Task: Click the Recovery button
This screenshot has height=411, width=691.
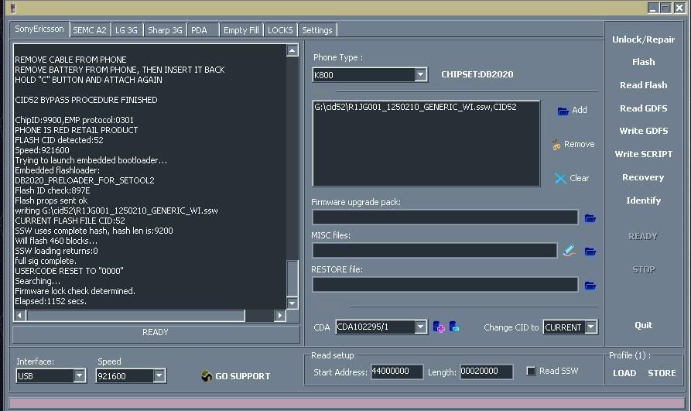Action: 643,177
